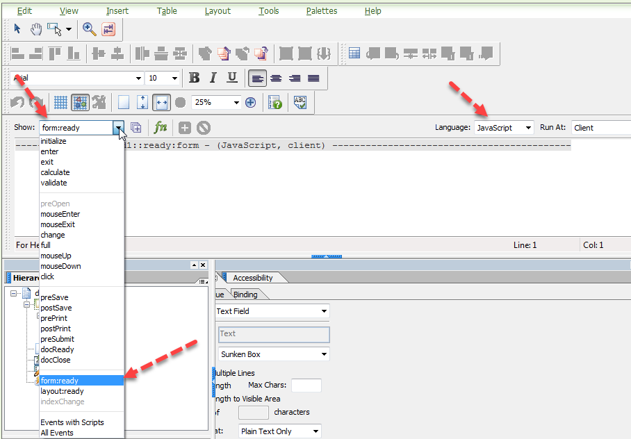The height and width of the screenshot is (439, 631).
Task: Click Show Events for Child Objects icon
Action: point(136,128)
